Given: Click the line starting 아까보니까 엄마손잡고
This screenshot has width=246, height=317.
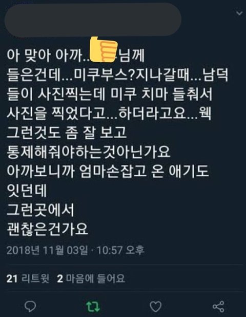Looking at the screenshot, I should [x=108, y=172].
